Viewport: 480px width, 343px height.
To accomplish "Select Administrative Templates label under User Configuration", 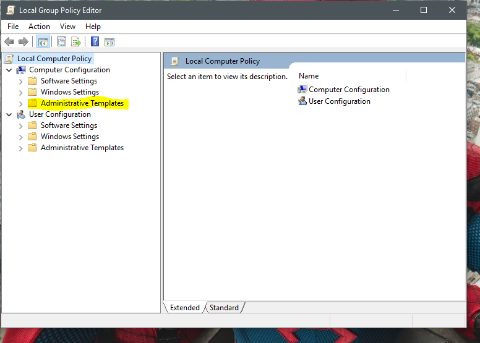I will click(x=82, y=148).
